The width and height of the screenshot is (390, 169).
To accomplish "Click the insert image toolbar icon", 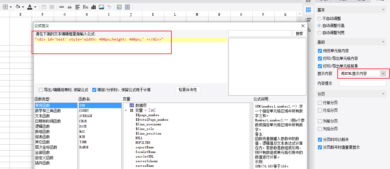I will (101, 7).
